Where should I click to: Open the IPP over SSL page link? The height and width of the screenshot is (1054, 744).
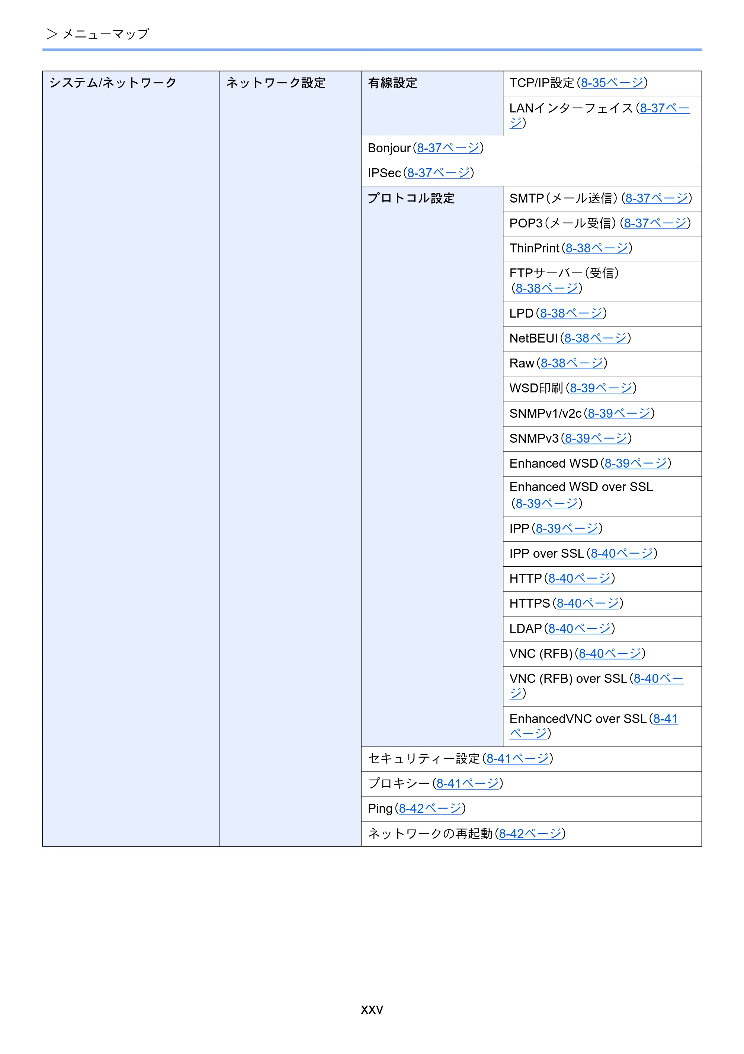click(622, 554)
